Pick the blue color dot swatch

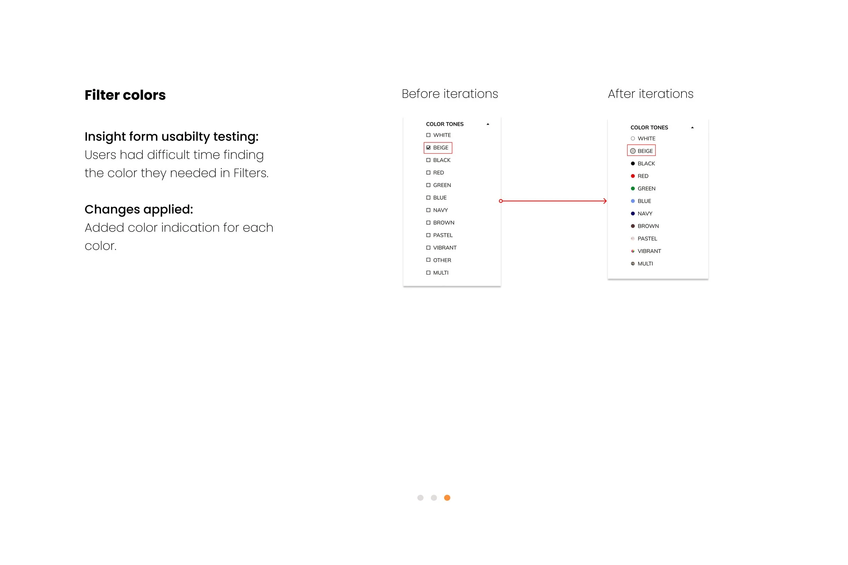click(x=633, y=201)
